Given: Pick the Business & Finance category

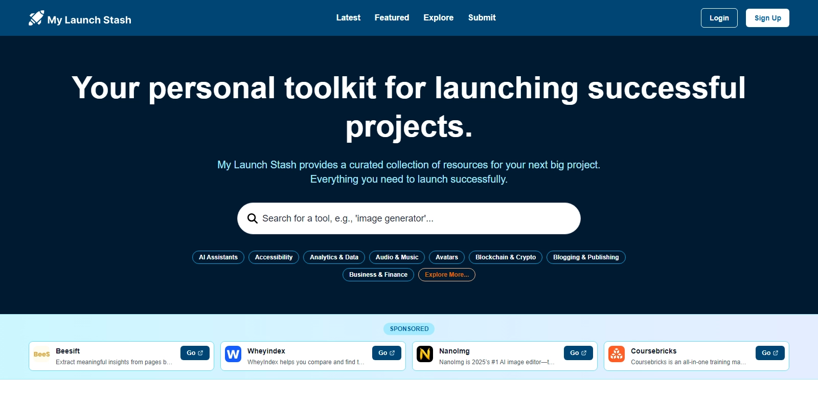Looking at the screenshot, I should tap(378, 275).
